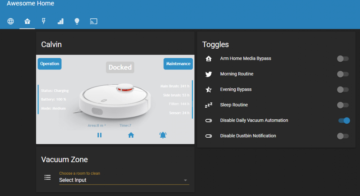This screenshot has width=360, height=196.
Task: Click the Disable Daily Vacuum Automation icon
Action: [x=208, y=120]
